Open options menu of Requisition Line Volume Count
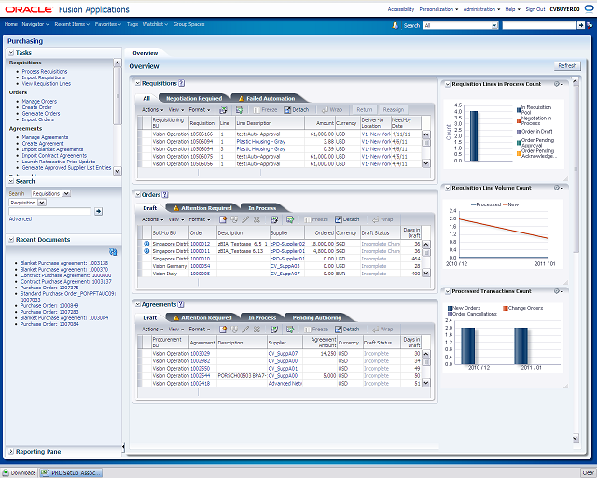The height and width of the screenshot is (478, 597). click(x=558, y=188)
